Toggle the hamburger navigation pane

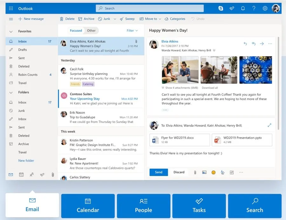pos(11,19)
